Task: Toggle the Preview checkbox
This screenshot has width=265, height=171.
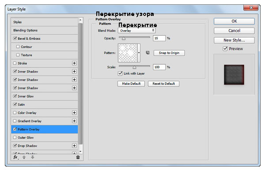Action: pos(225,49)
